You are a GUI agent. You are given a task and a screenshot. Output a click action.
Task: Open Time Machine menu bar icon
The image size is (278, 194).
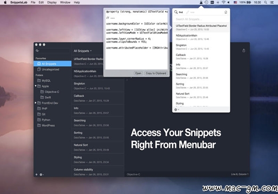206,2
